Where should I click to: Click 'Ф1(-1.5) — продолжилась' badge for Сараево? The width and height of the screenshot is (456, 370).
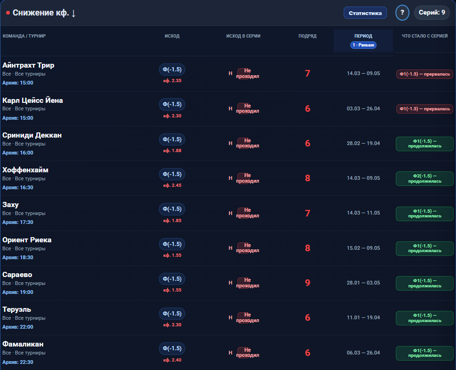[x=425, y=283]
